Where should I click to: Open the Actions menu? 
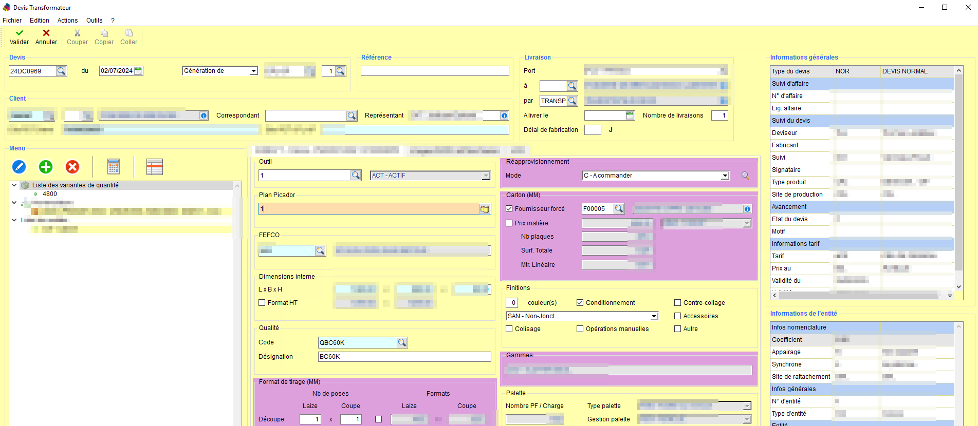coord(67,21)
